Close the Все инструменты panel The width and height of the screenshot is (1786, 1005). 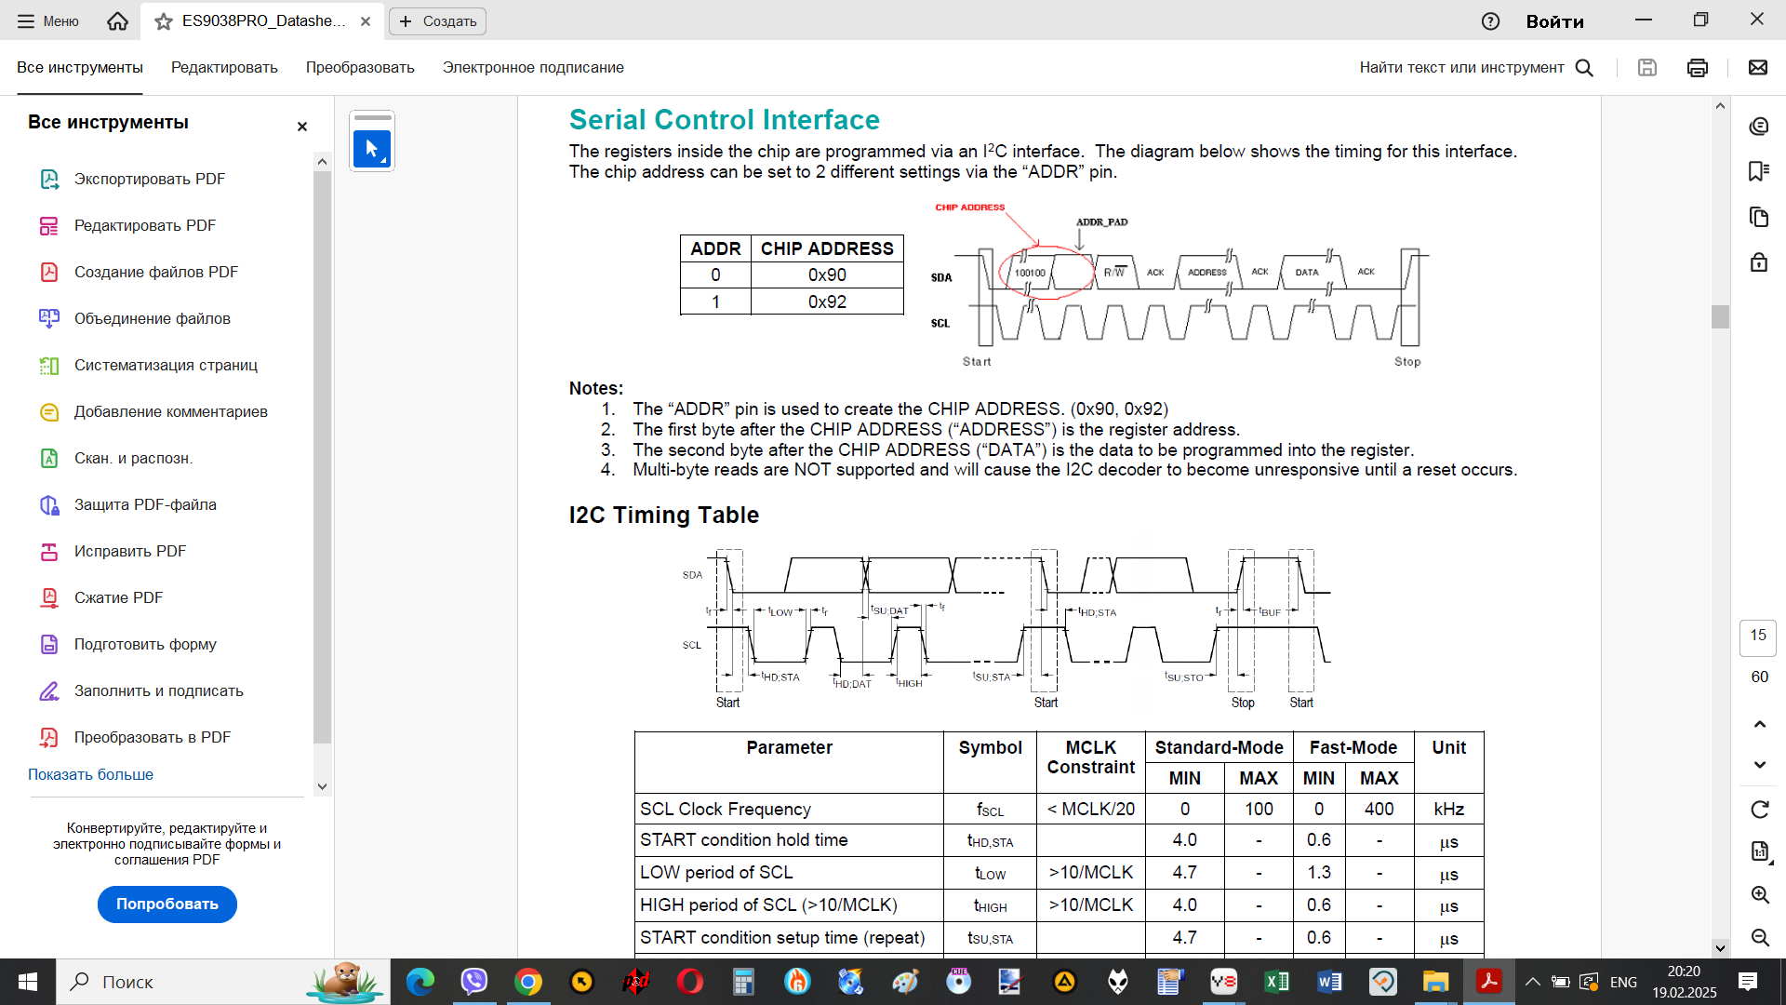point(301,127)
